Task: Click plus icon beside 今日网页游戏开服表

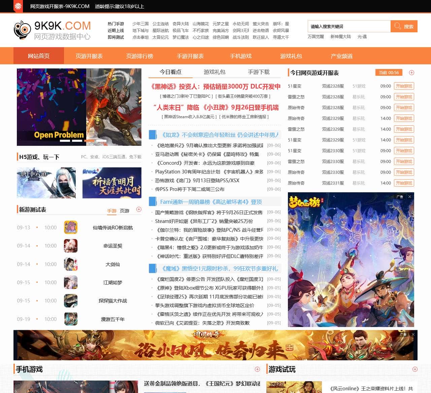Action: pyautogui.click(x=411, y=73)
